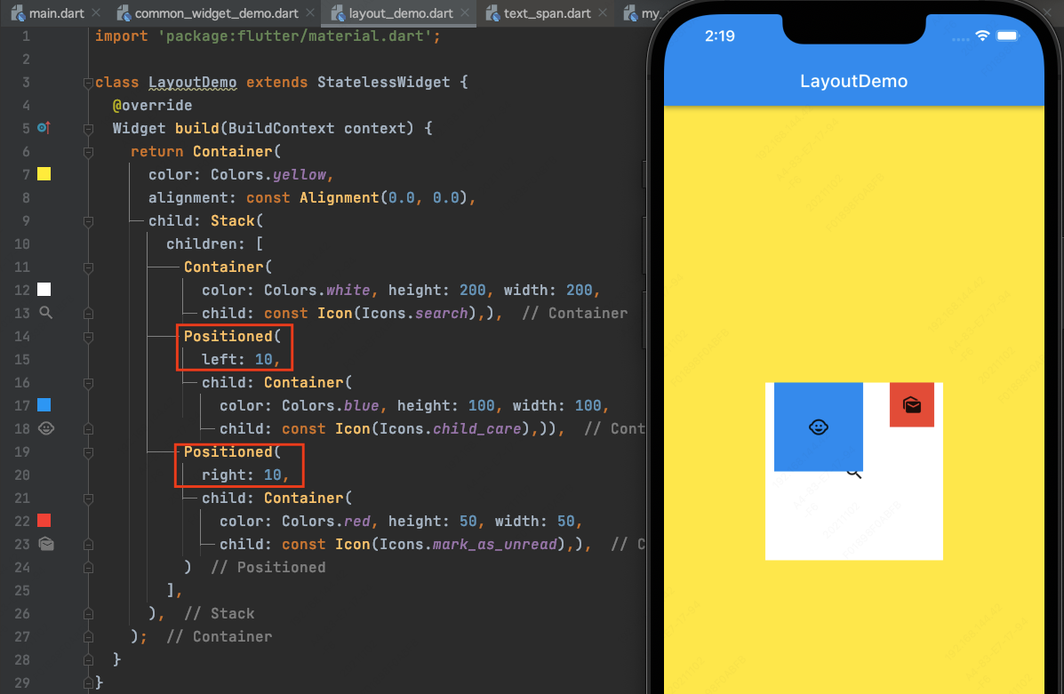
Task: Click the blue box child_care icon in simulator
Action: 819,427
